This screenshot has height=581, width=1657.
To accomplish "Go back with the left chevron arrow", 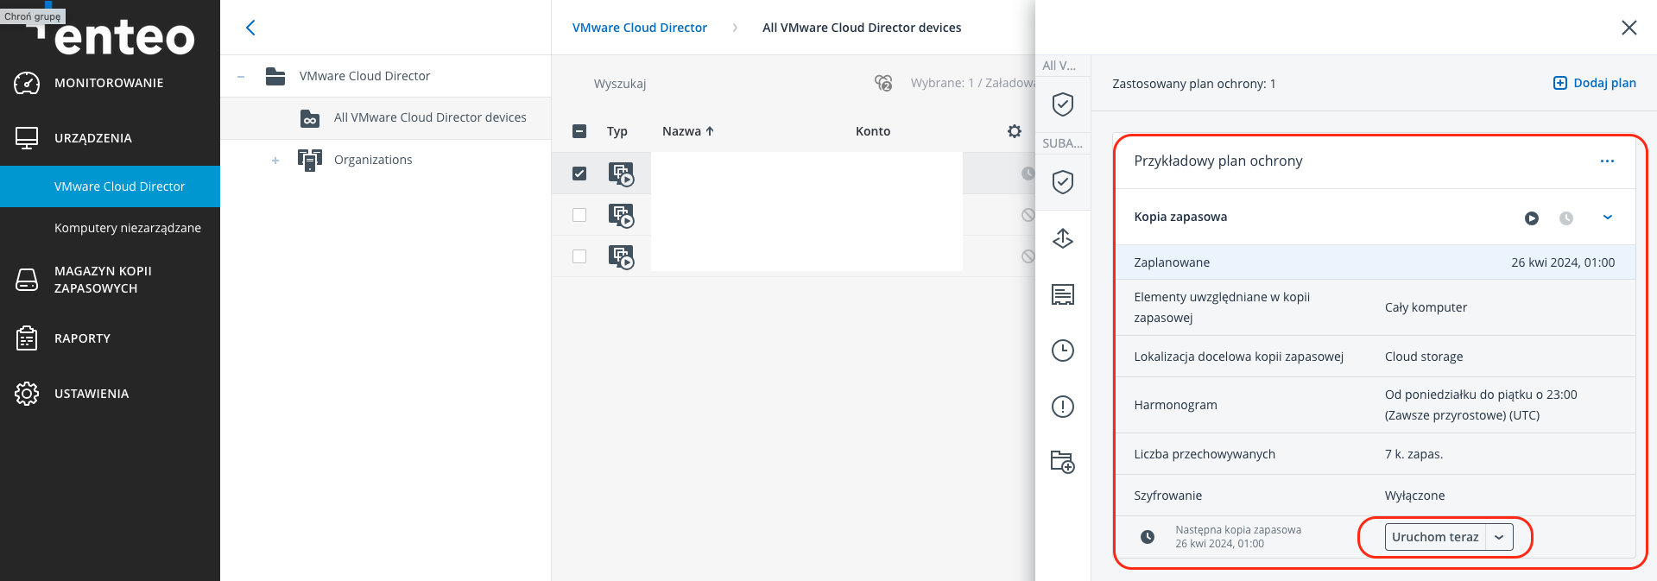I will (x=250, y=28).
